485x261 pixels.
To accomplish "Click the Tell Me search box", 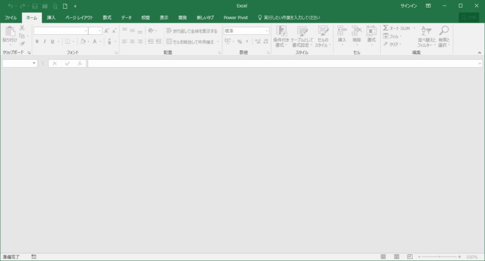I will pos(289,17).
